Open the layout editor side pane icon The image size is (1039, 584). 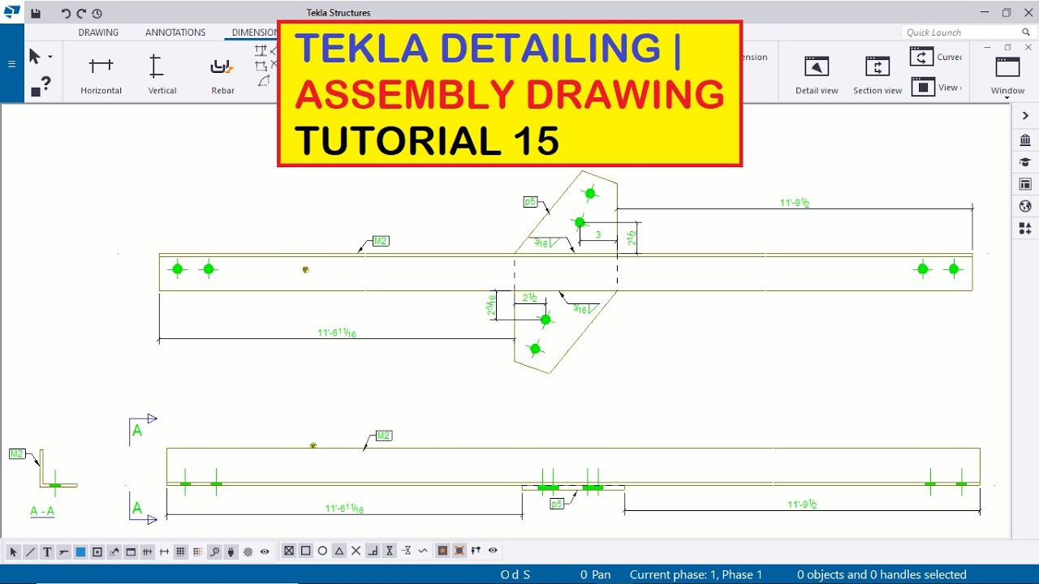[x=1025, y=184]
